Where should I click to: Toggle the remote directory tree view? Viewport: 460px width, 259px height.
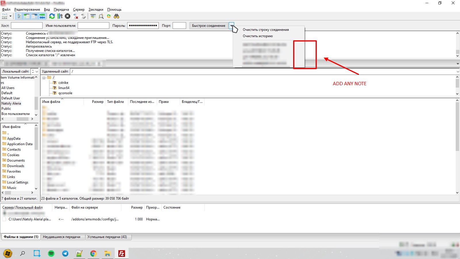point(34,16)
